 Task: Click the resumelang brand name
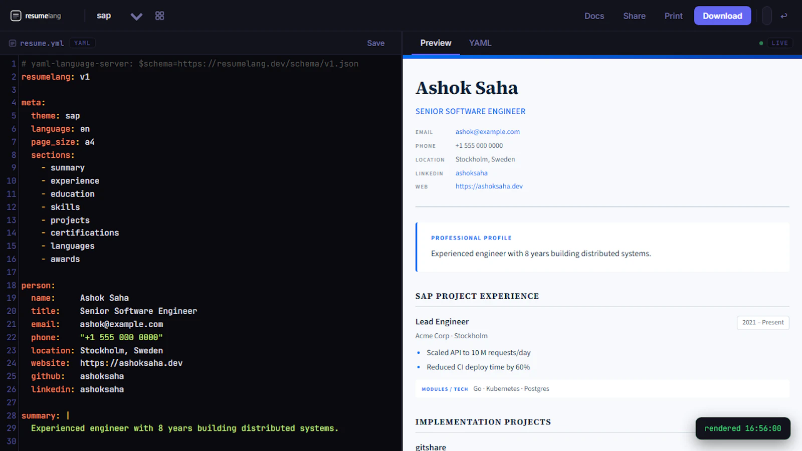click(x=43, y=16)
